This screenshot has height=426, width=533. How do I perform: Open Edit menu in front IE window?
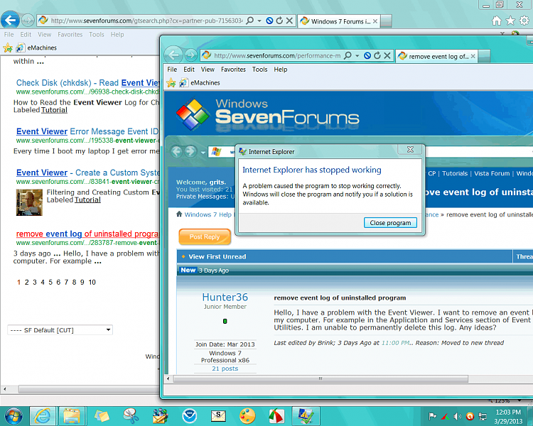pyautogui.click(x=189, y=70)
